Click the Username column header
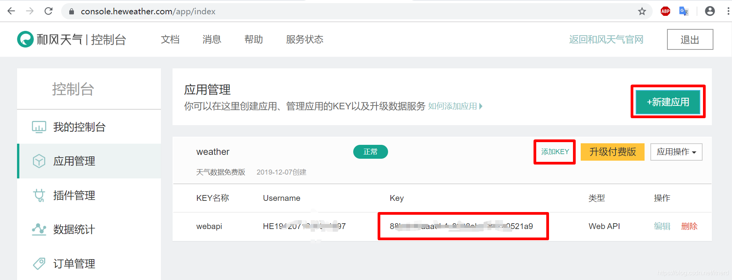Screen dimensions: 732x280 (x=282, y=198)
